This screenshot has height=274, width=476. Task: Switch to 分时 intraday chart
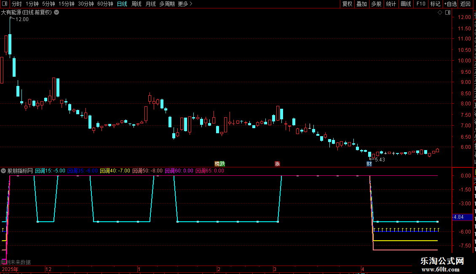(x=17, y=4)
